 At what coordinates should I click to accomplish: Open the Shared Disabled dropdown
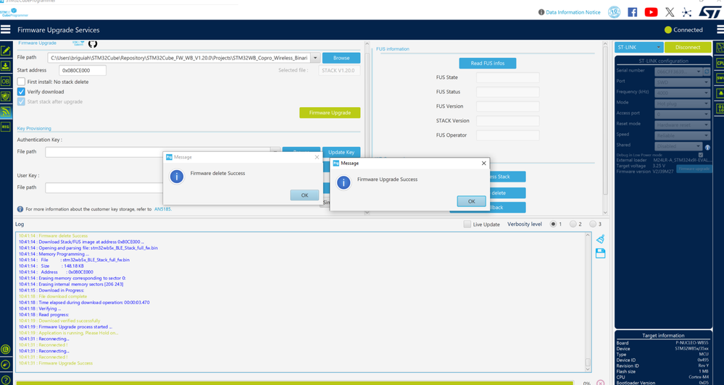click(x=679, y=146)
